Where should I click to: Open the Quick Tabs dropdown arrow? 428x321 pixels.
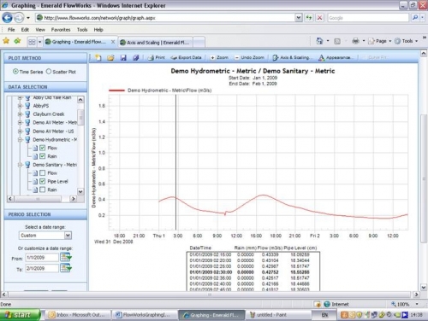[40, 42]
